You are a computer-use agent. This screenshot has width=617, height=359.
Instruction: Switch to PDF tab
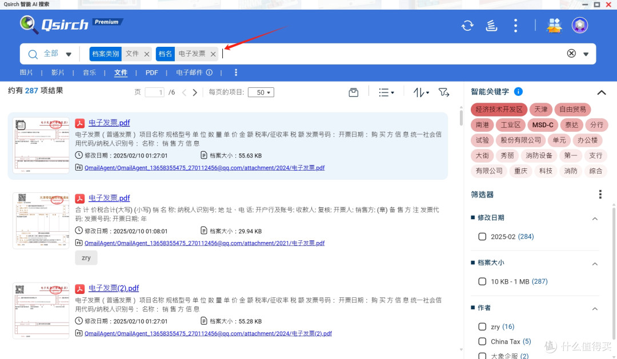click(x=151, y=72)
